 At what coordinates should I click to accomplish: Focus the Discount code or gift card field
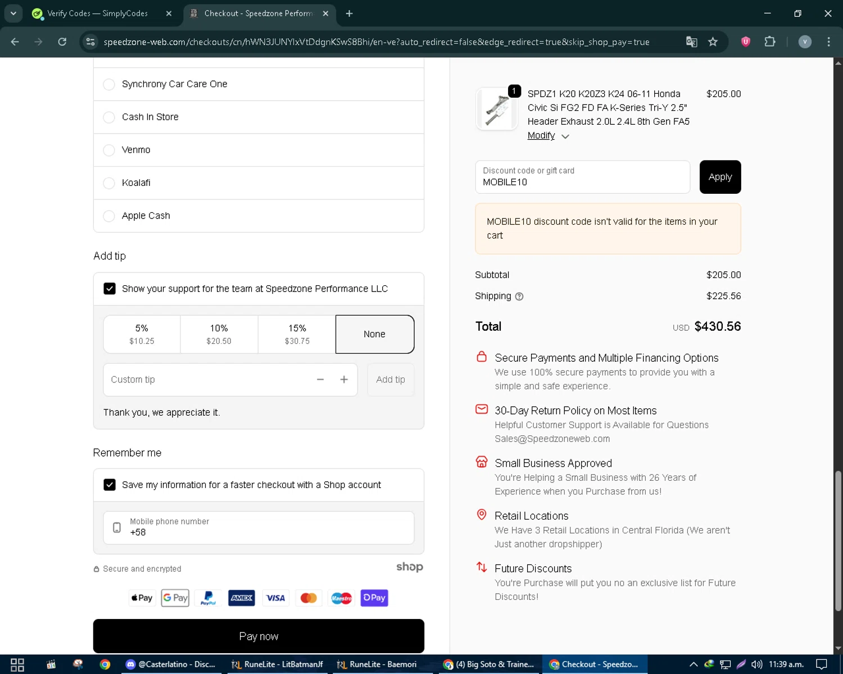click(x=582, y=177)
